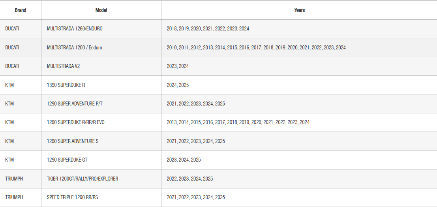Viewport: 437px width, 207px height.
Task: Select the years list beginning with 2010
Action: [256, 47]
